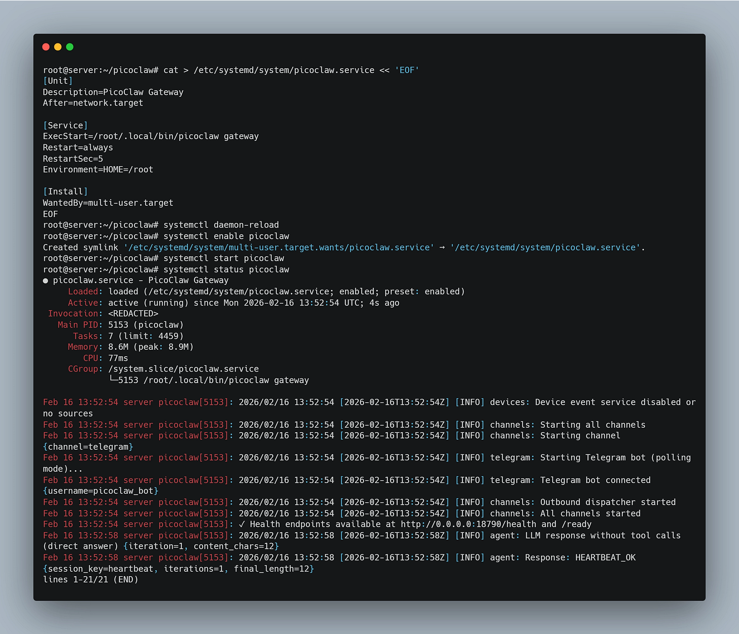
Task: Click the 'Active:' status label
Action: click(x=85, y=303)
